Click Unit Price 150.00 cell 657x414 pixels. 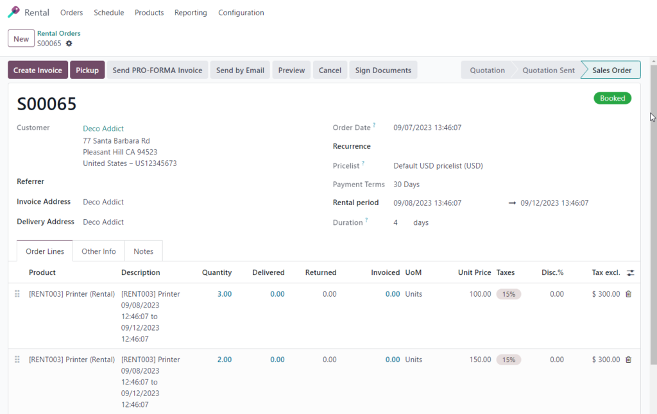coord(480,360)
